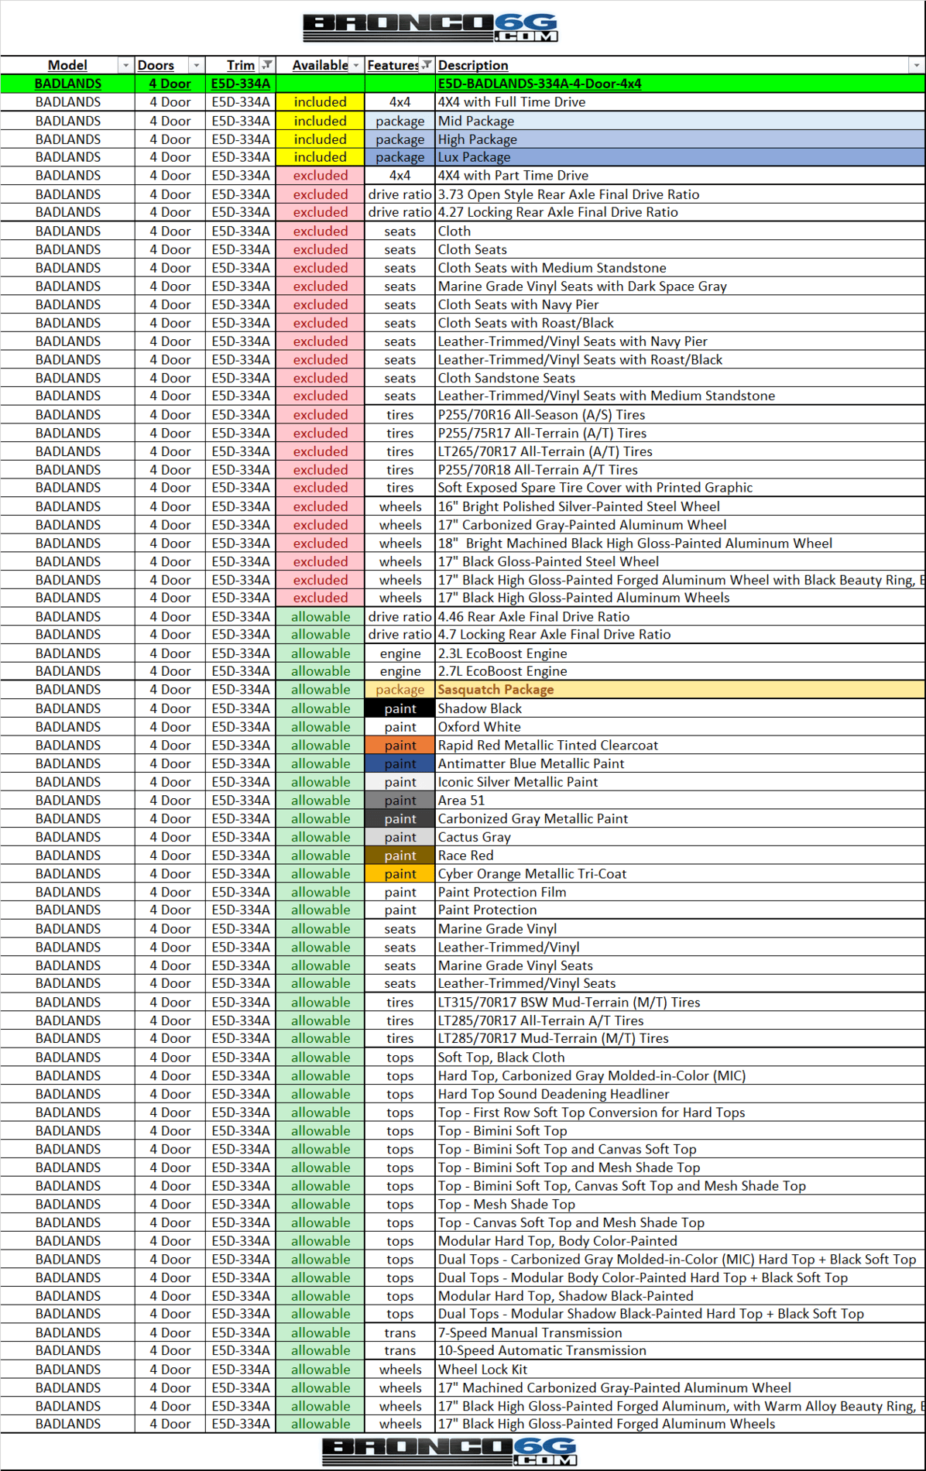Select 10-Speed Automatic Transmission cell
This screenshot has height=1471, width=926.
pyautogui.click(x=681, y=1351)
